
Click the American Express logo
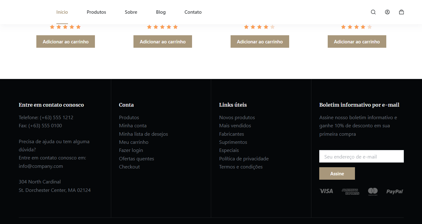click(350, 192)
